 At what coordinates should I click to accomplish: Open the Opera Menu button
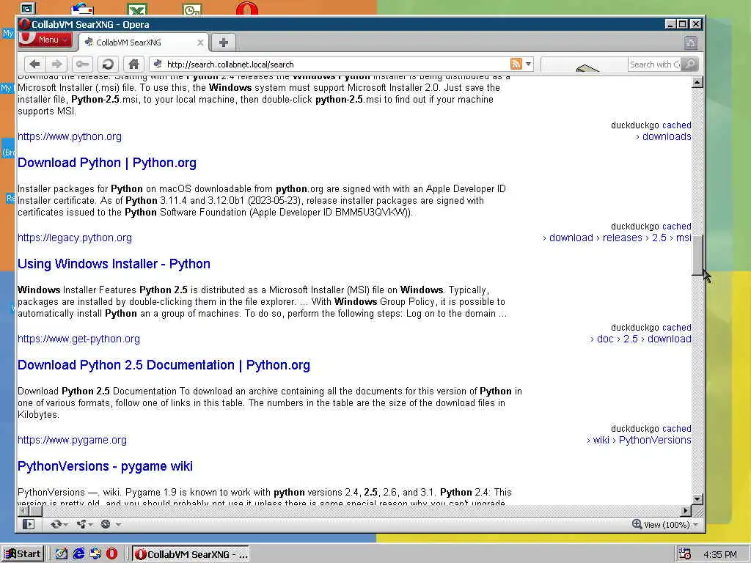click(46, 40)
